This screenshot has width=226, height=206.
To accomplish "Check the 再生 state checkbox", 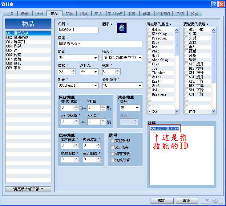I will 186,112.
